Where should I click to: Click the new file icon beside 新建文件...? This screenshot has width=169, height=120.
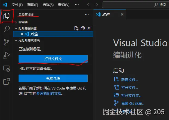point(116,79)
